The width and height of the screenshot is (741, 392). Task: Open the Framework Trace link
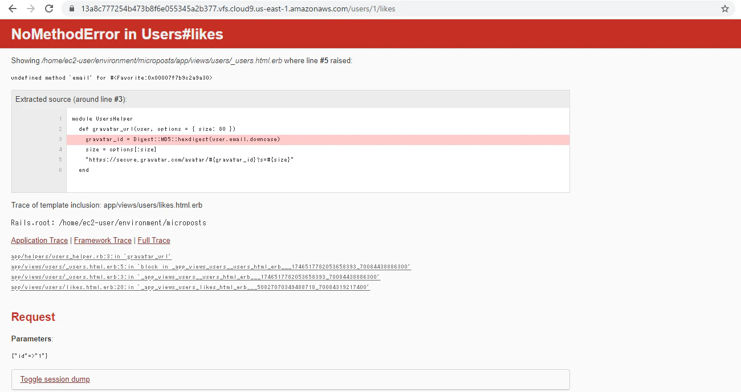103,240
